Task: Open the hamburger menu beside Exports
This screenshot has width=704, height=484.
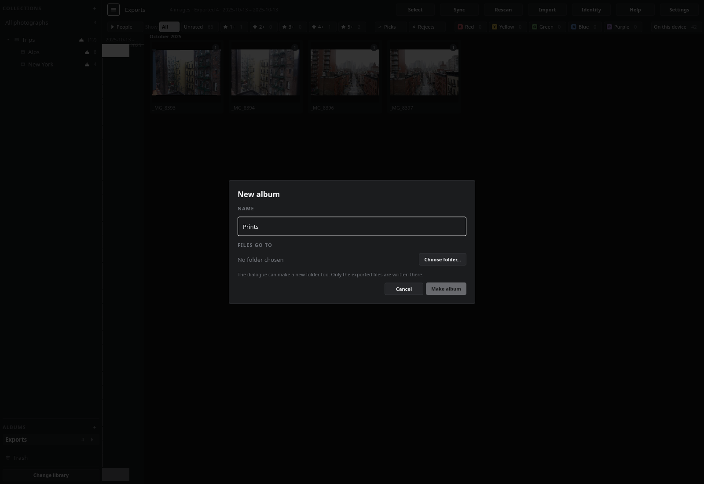Action: 114,10
